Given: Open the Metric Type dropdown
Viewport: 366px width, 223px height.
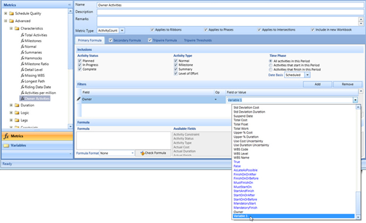Looking at the screenshot, I should (x=108, y=30).
